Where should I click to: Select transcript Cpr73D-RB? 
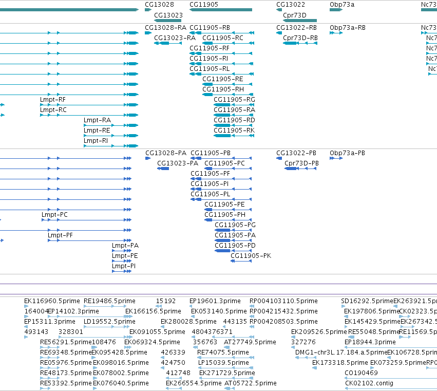(x=300, y=38)
